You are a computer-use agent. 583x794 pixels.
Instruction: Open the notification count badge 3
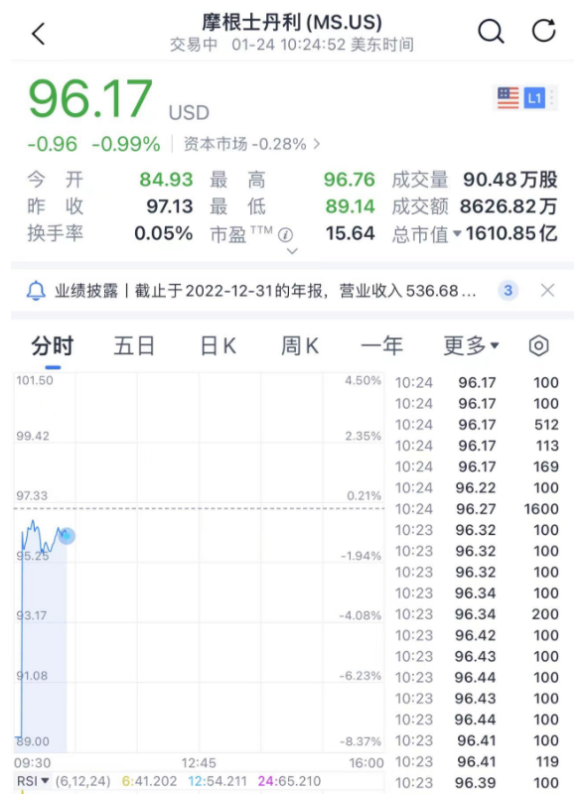click(509, 290)
